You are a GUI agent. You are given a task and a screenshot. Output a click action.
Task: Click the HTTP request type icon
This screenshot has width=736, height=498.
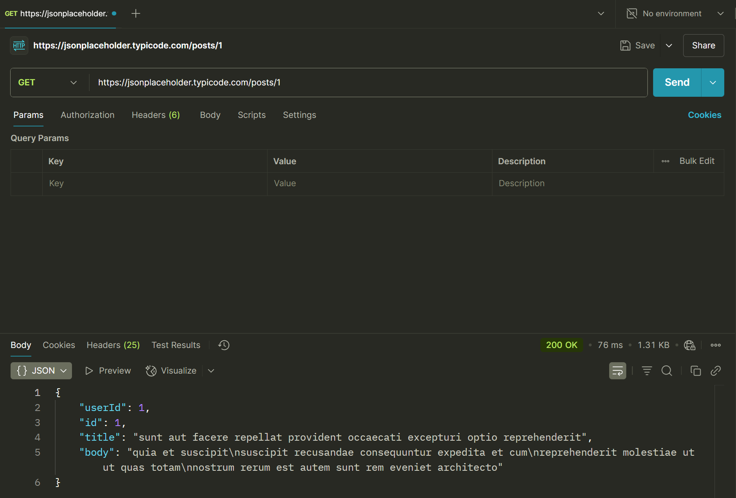tap(19, 46)
